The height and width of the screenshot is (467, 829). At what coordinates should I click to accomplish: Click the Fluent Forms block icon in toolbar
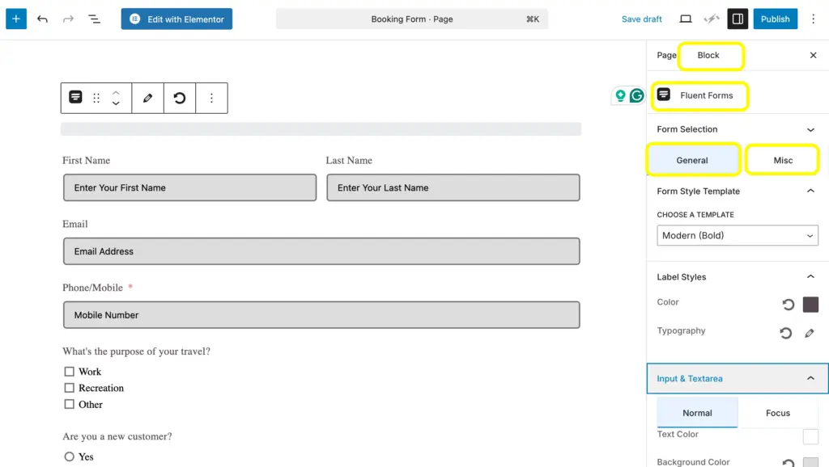click(75, 97)
